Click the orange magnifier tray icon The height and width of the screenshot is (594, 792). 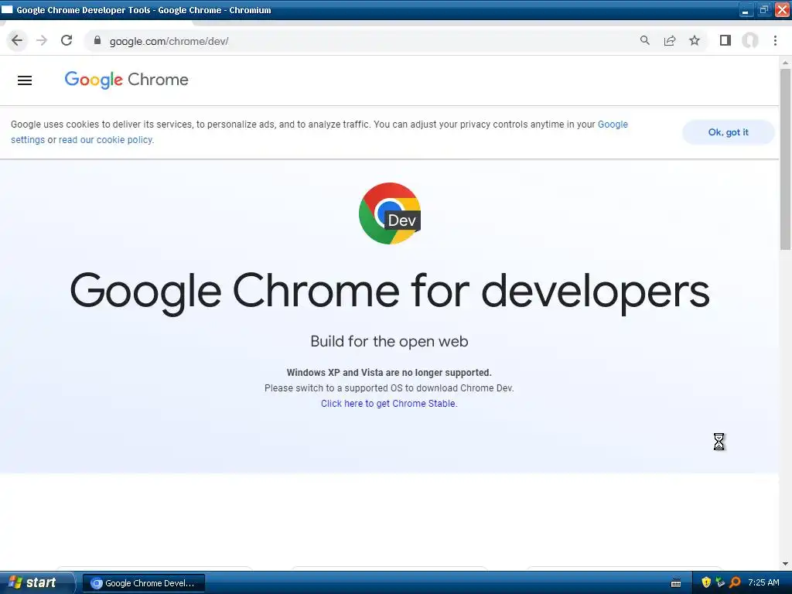pos(735,582)
